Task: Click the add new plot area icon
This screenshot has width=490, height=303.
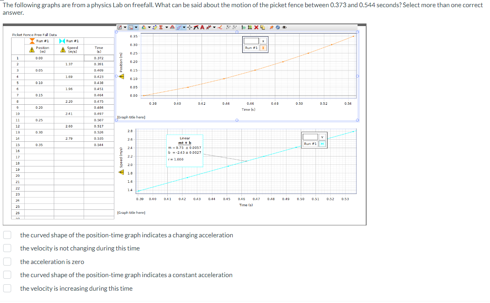Action: click(x=249, y=27)
